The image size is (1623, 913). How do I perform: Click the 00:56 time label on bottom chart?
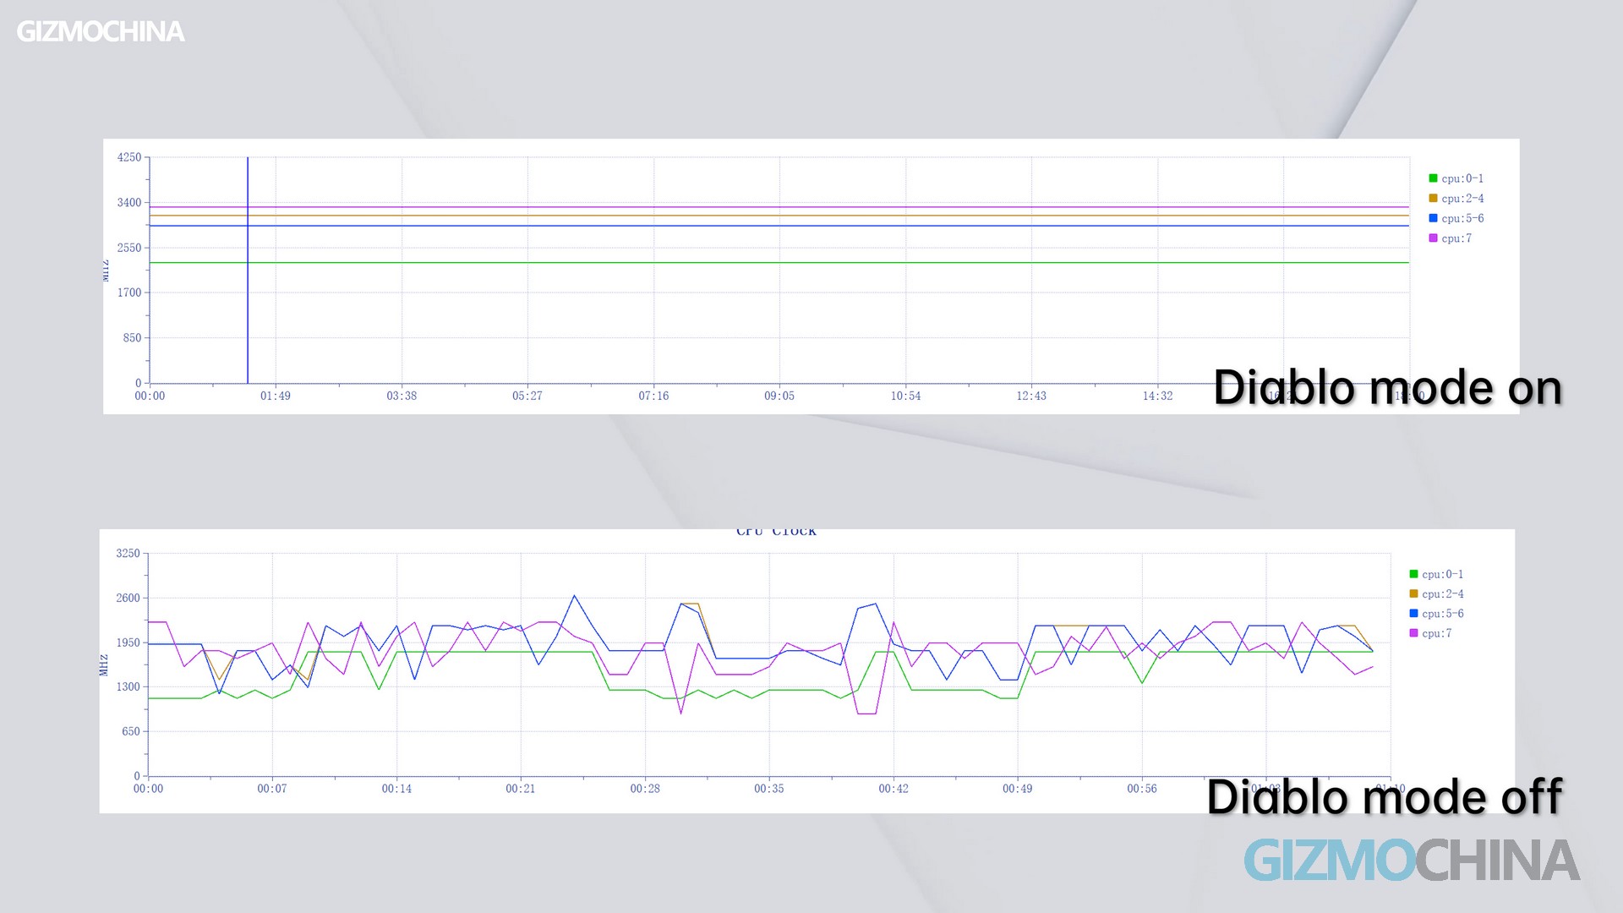[1142, 789]
